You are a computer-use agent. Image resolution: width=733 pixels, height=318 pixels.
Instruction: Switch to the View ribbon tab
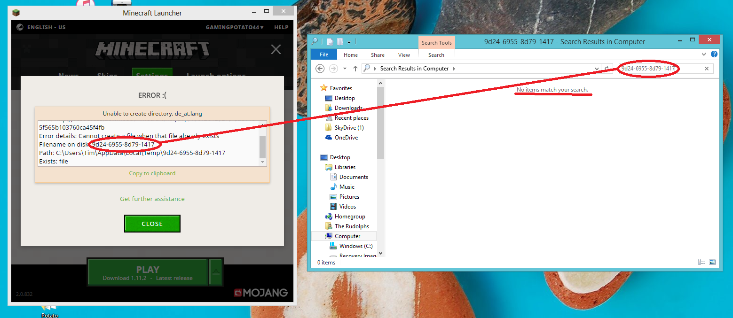click(x=404, y=55)
